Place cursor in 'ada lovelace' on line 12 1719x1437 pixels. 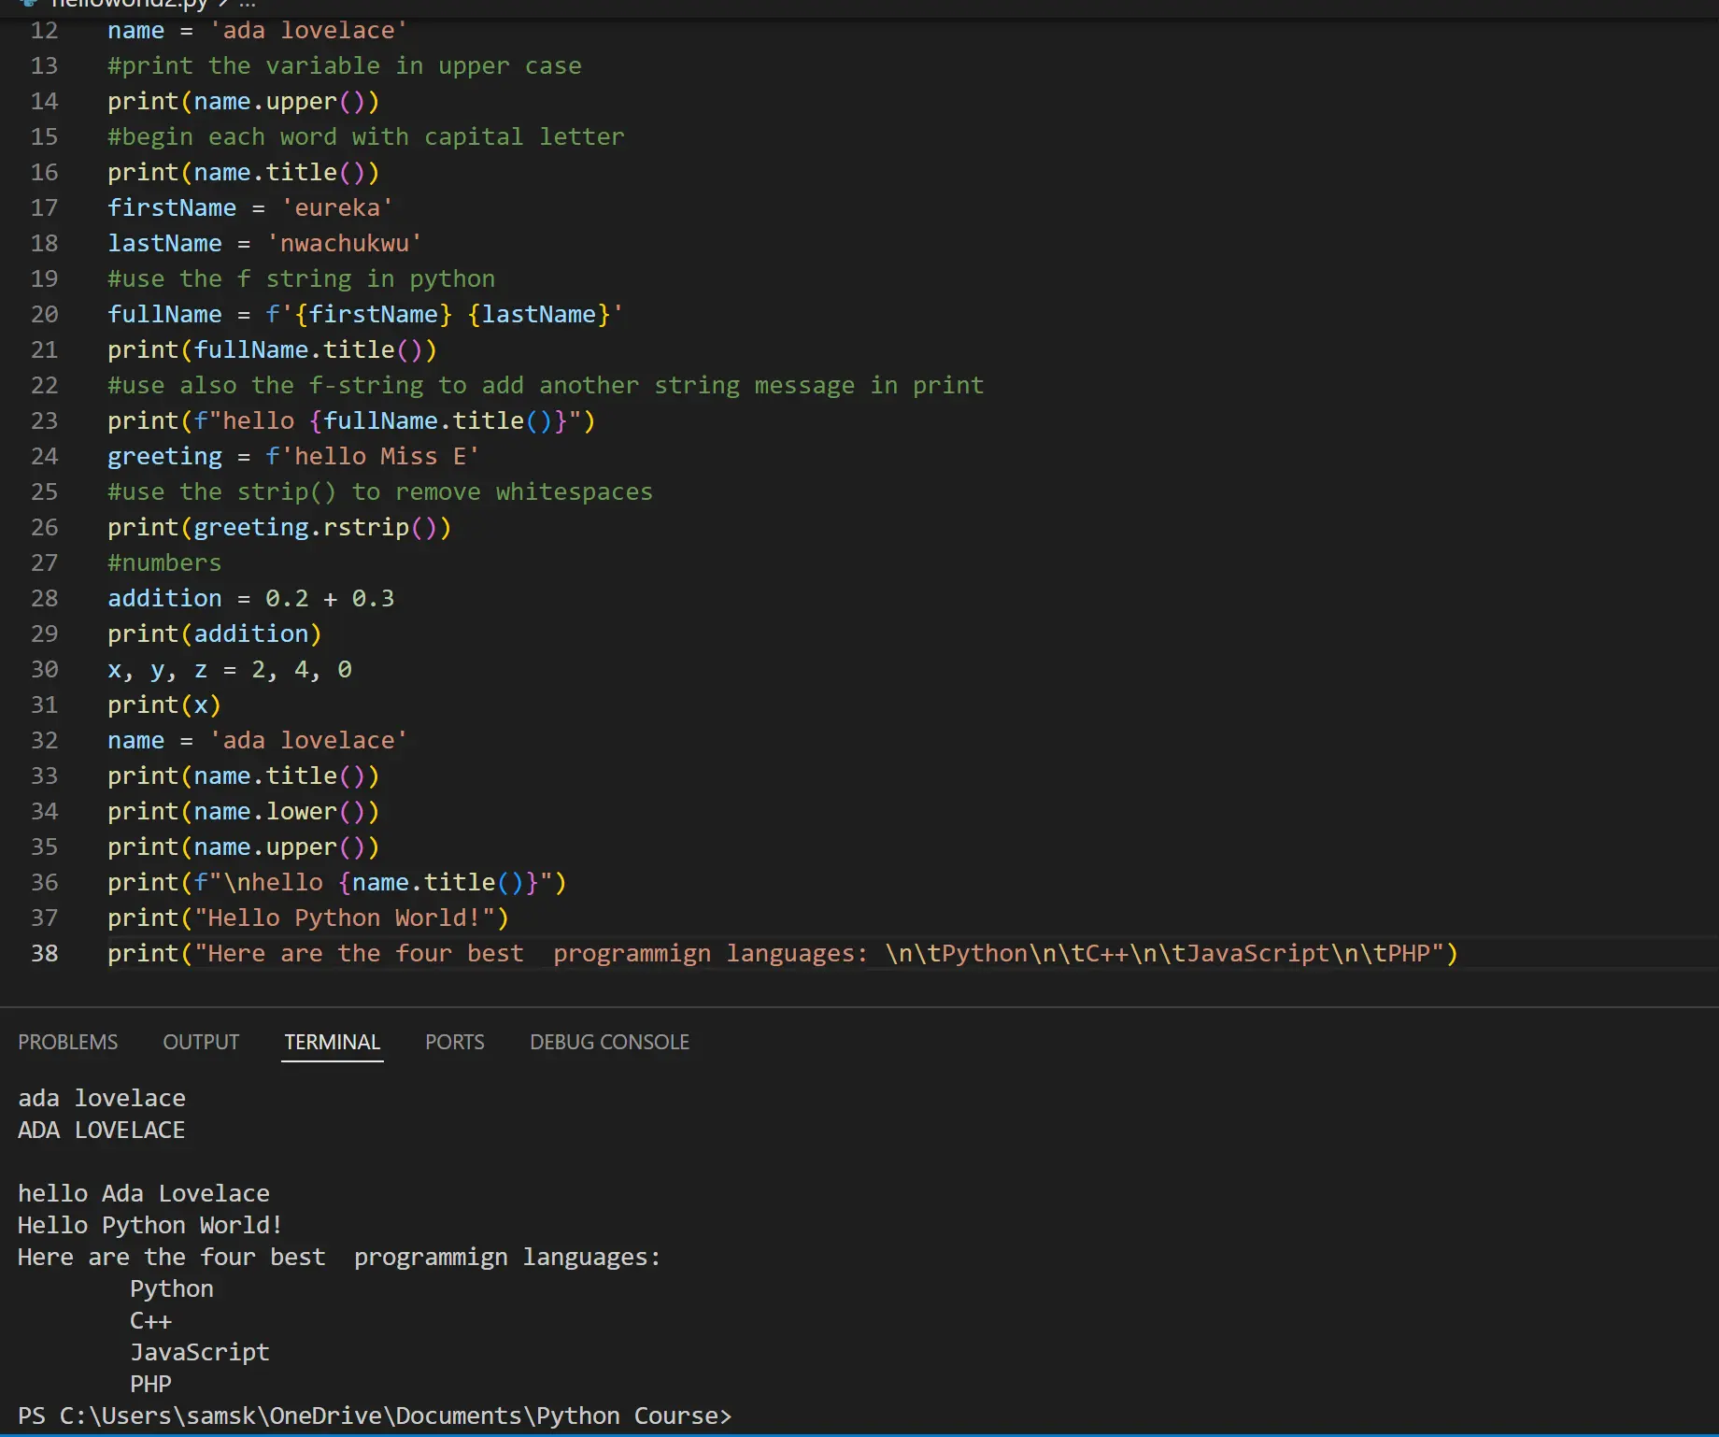[308, 30]
